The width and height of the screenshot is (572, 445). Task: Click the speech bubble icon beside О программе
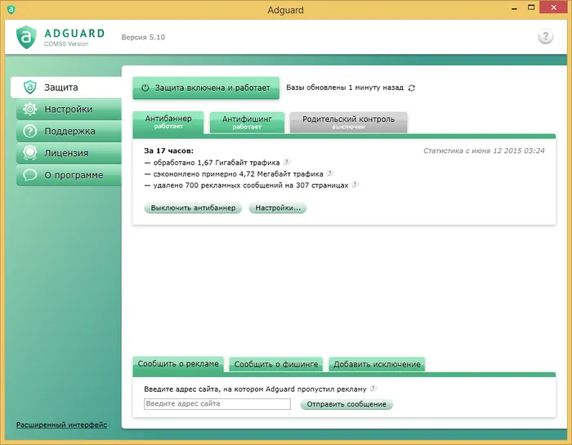30,175
